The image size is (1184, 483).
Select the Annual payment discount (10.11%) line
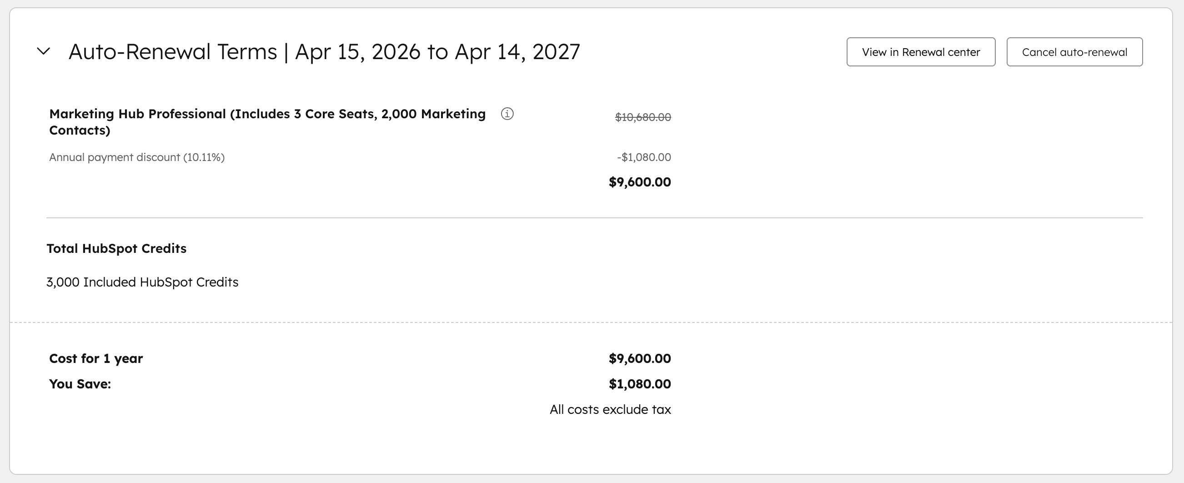[x=136, y=157]
